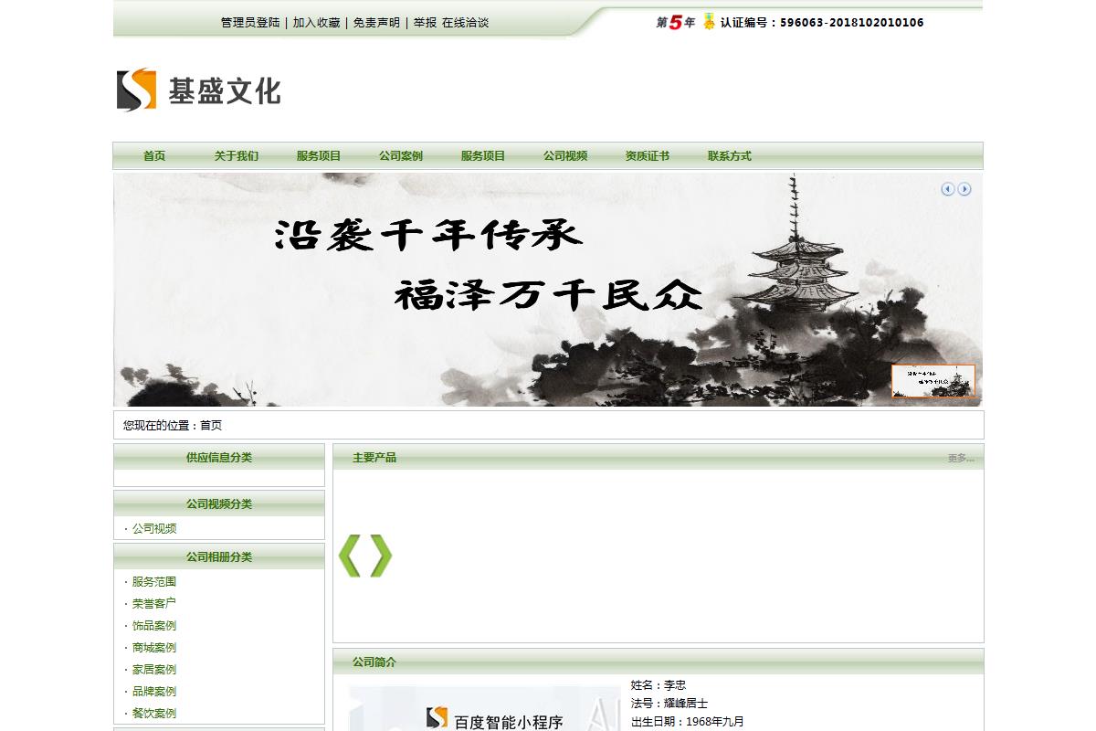
Task: Click 在线洽谈 link at top
Action: pyautogui.click(x=465, y=23)
